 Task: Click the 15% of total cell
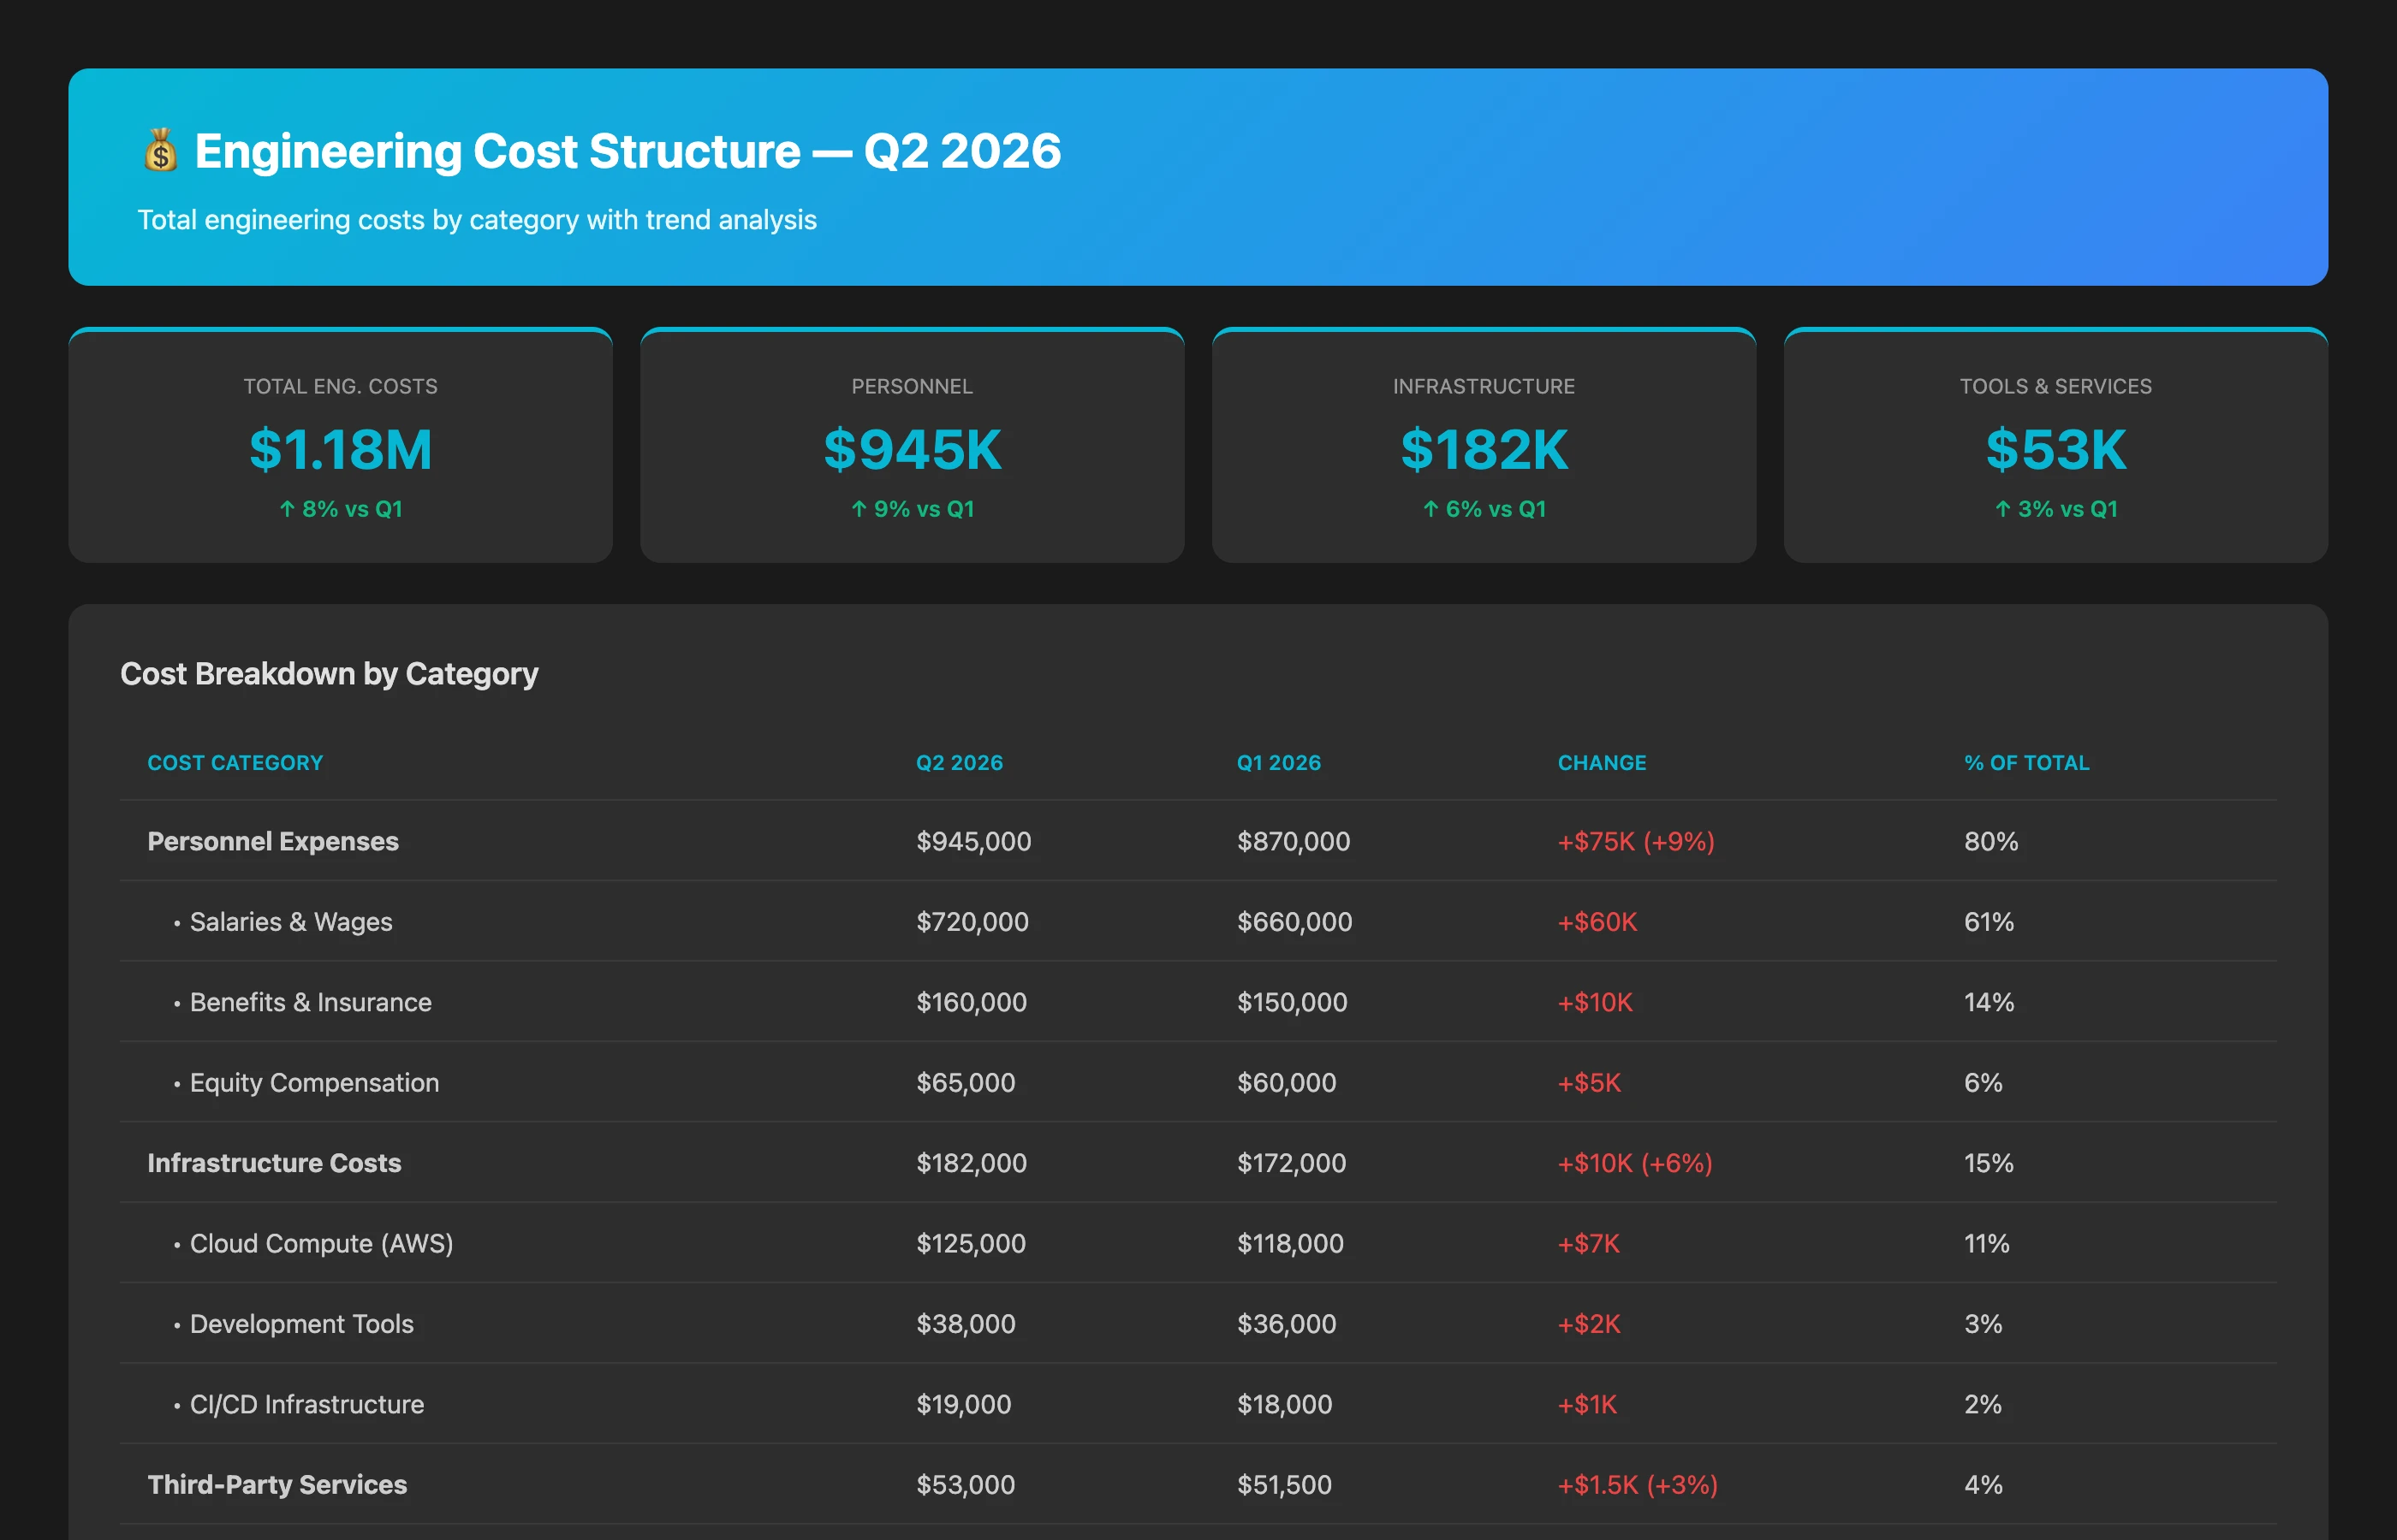(x=1988, y=1163)
